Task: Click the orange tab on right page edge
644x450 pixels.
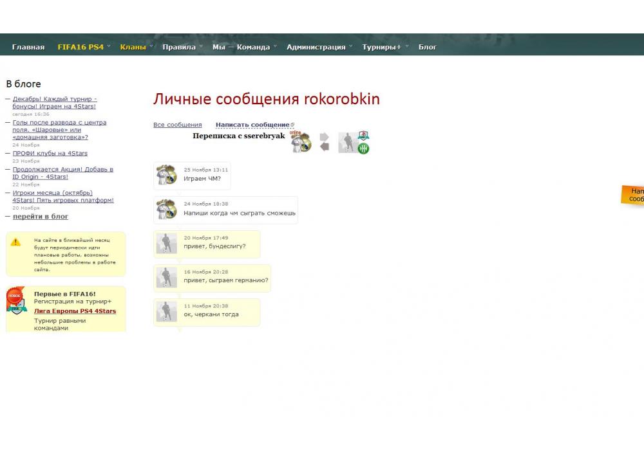Action: [634, 195]
